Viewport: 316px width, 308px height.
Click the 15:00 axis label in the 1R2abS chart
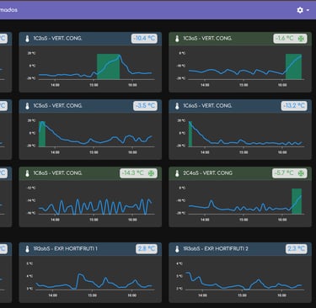(x=92, y=295)
